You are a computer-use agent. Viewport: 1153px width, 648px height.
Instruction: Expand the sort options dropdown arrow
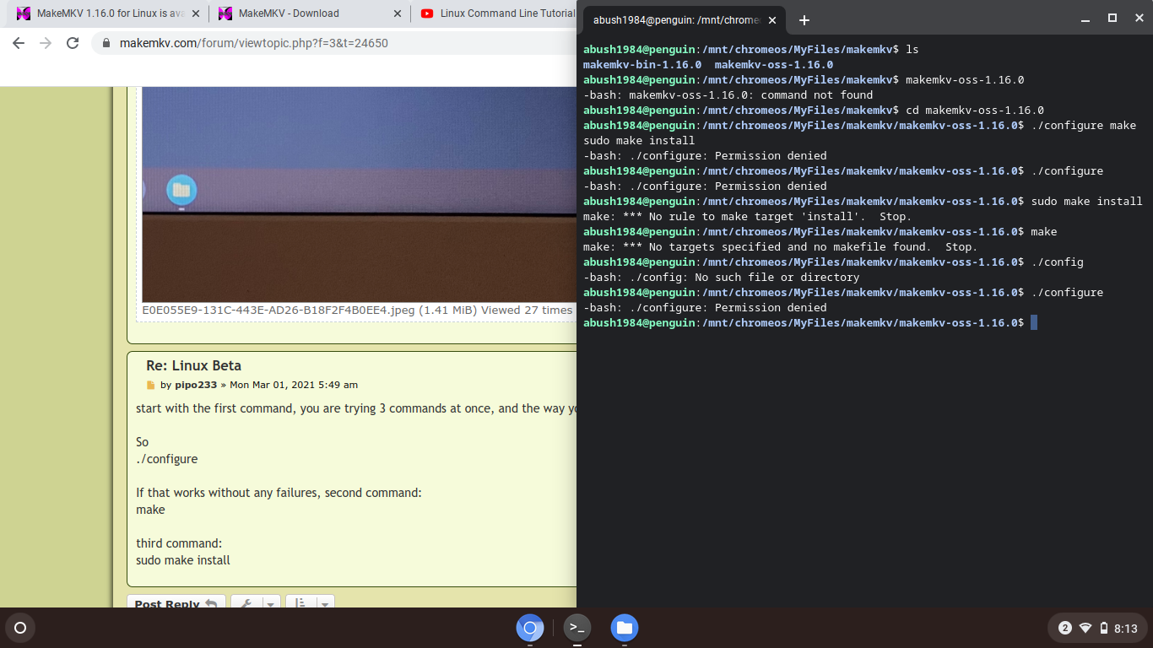coord(326,604)
